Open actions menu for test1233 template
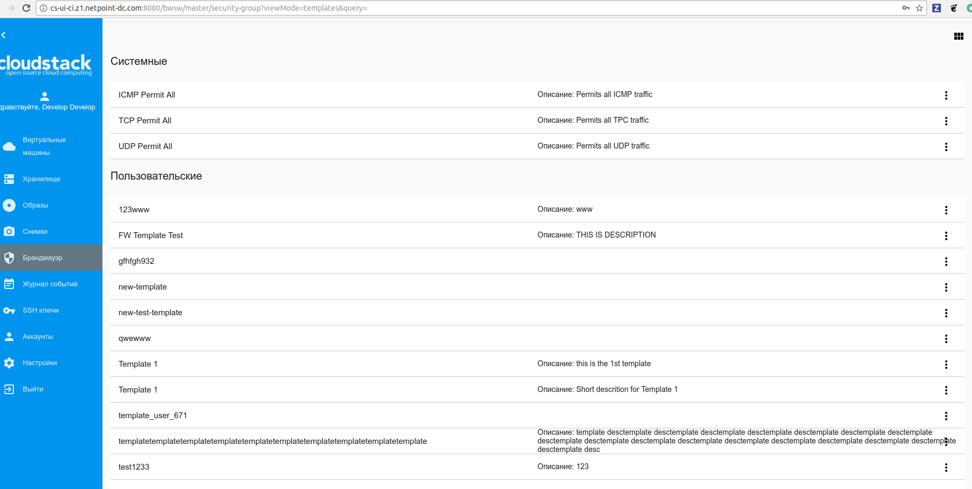 pos(946,467)
